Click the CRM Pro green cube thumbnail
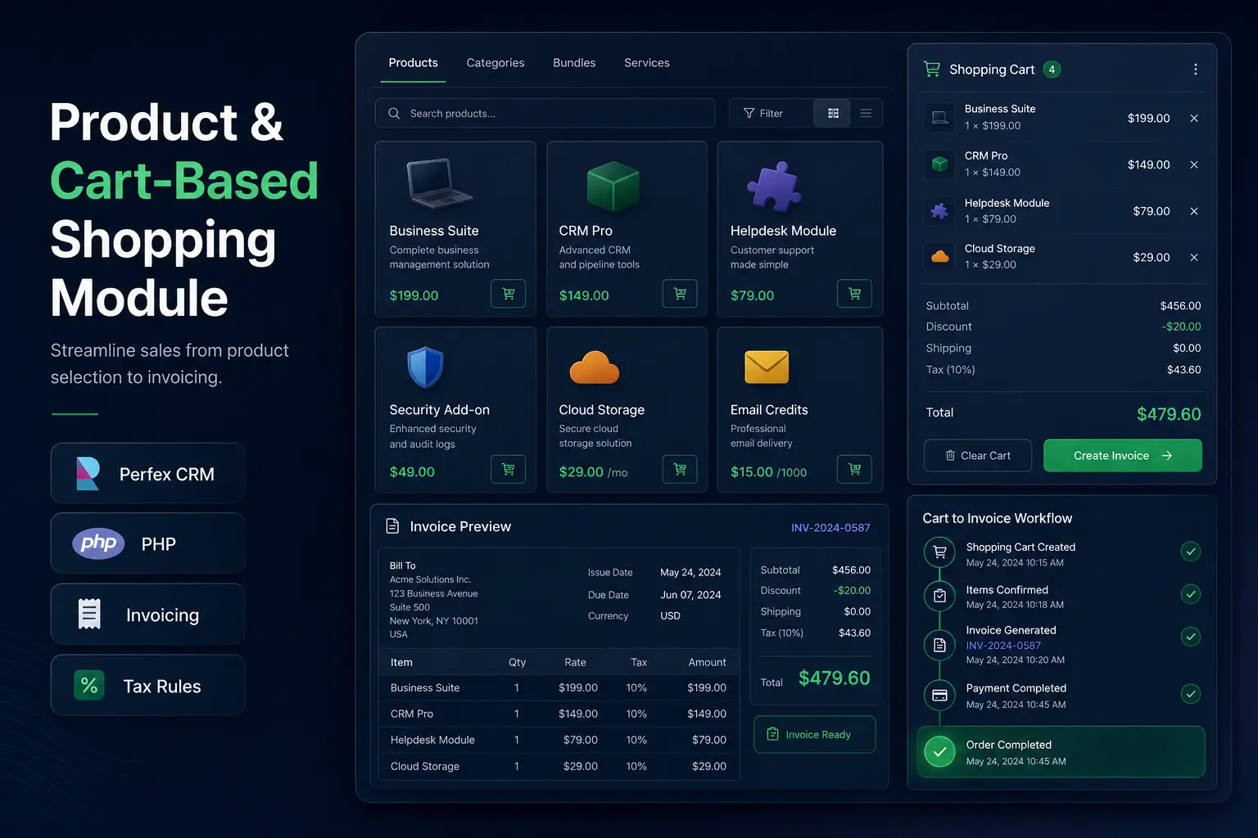1258x838 pixels. pyautogui.click(x=613, y=187)
